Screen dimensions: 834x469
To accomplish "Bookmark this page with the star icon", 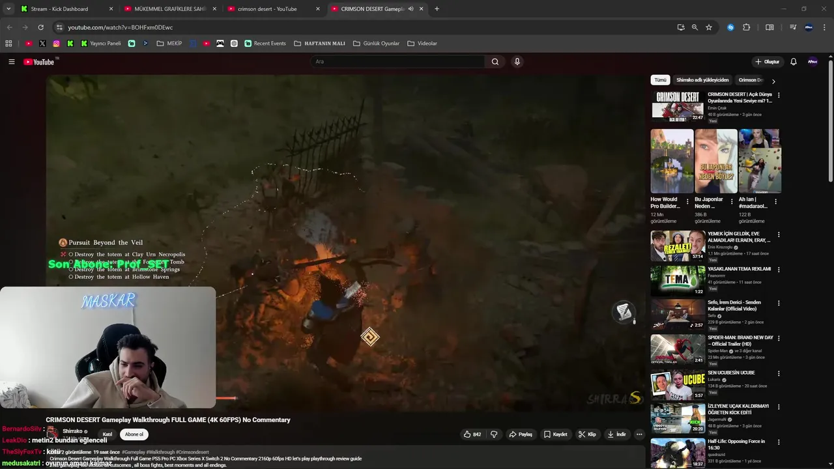I will pos(709,27).
